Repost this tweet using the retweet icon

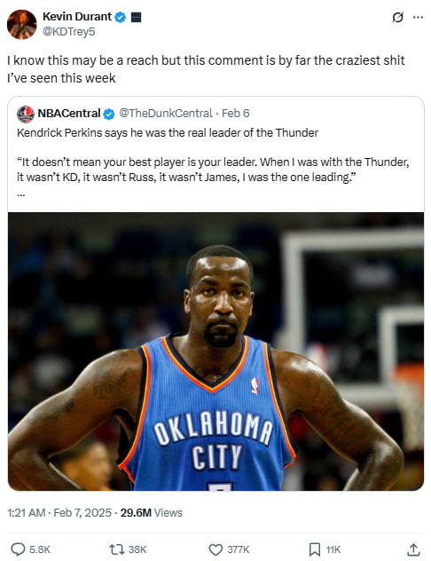click(116, 549)
